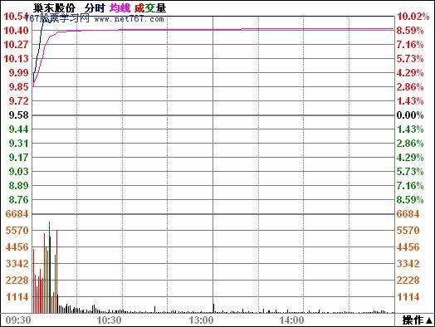The height and width of the screenshot is (327, 435).
Task: Select the 分时 chart label
Action: tap(95, 8)
